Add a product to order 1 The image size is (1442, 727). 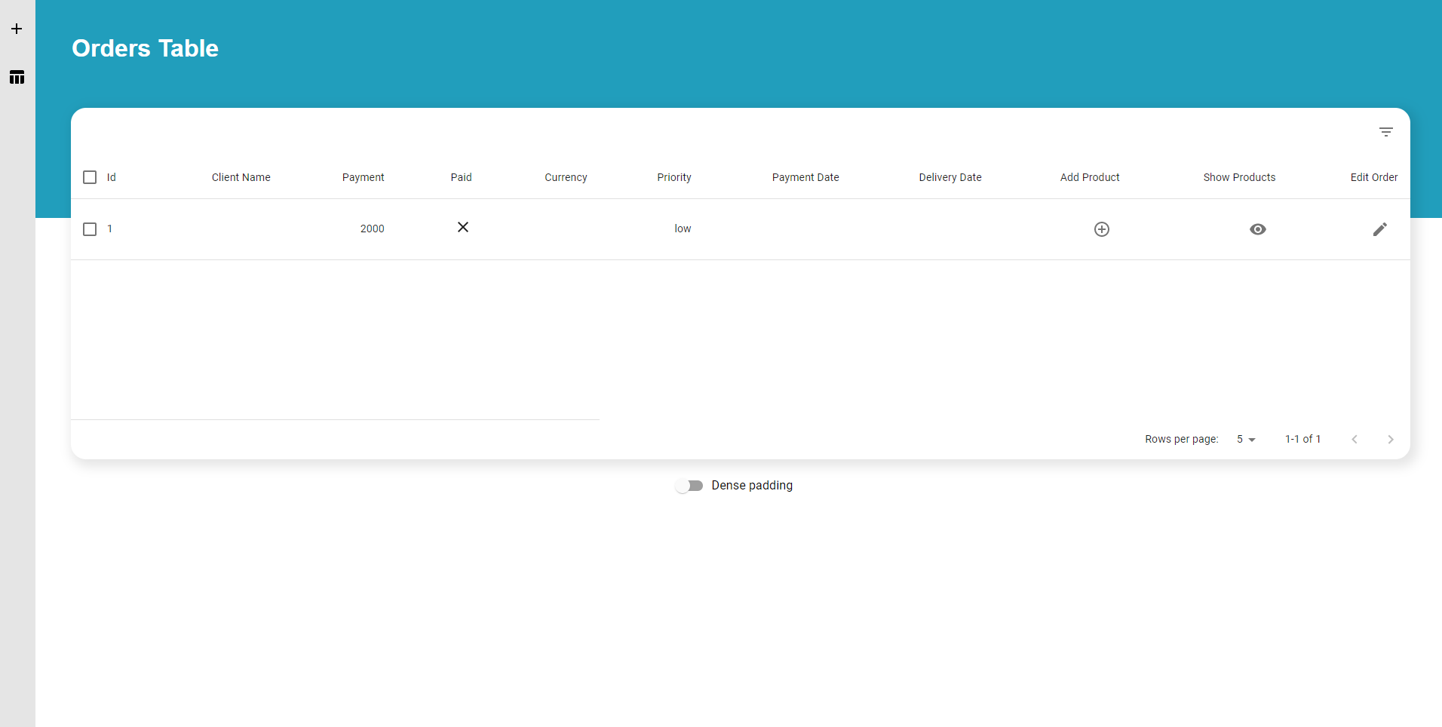click(x=1101, y=229)
